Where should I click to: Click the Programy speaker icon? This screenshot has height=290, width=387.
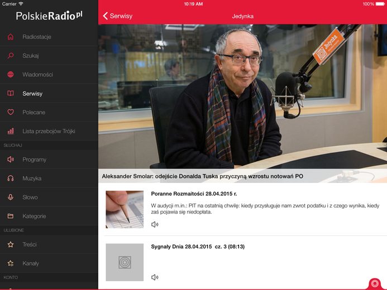[x=11, y=159]
